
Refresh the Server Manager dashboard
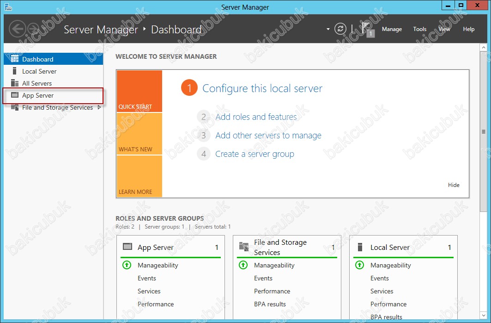(x=340, y=29)
